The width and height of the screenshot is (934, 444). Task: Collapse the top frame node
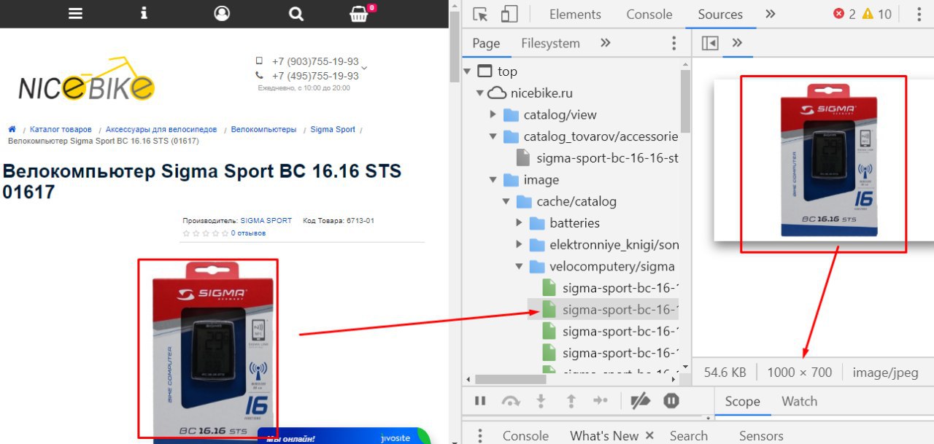click(x=467, y=71)
